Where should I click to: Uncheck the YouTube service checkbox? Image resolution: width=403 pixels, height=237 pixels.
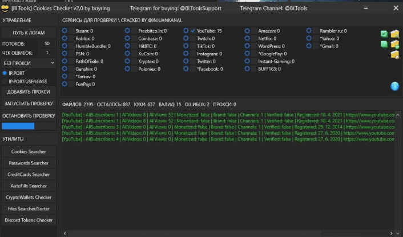pos(193,31)
